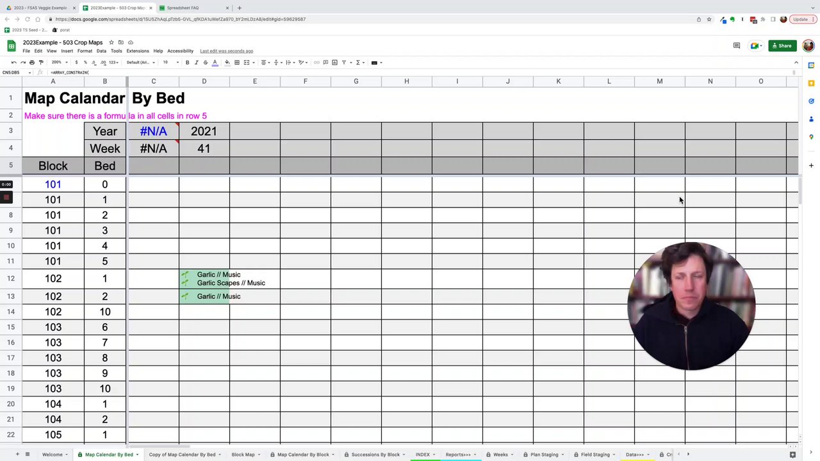Redo the last action
The width and height of the screenshot is (820, 461).
click(23, 62)
